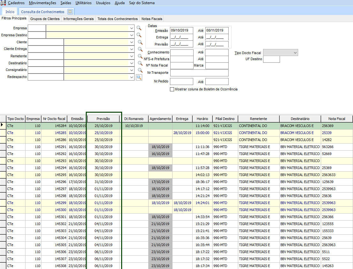Click Remetente lookup magnifier icon

point(140,56)
